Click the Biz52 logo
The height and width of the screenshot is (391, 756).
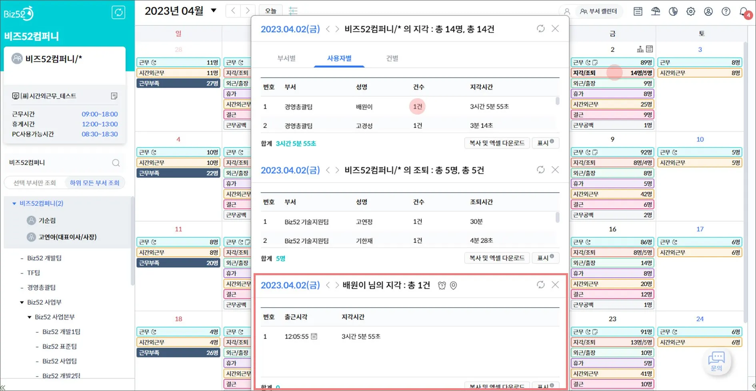pyautogui.click(x=18, y=13)
